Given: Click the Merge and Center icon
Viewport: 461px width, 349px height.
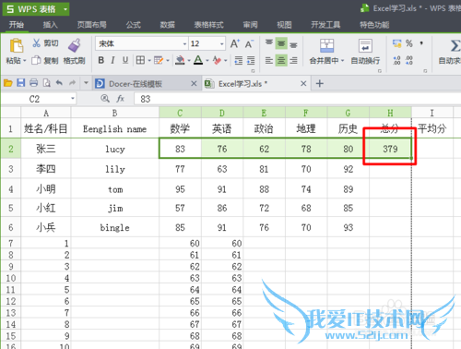Looking at the screenshot, I should [x=326, y=45].
